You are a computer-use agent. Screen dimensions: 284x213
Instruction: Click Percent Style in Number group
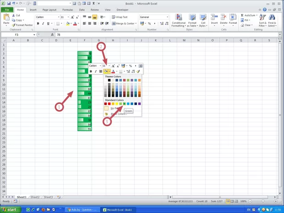point(149,23)
